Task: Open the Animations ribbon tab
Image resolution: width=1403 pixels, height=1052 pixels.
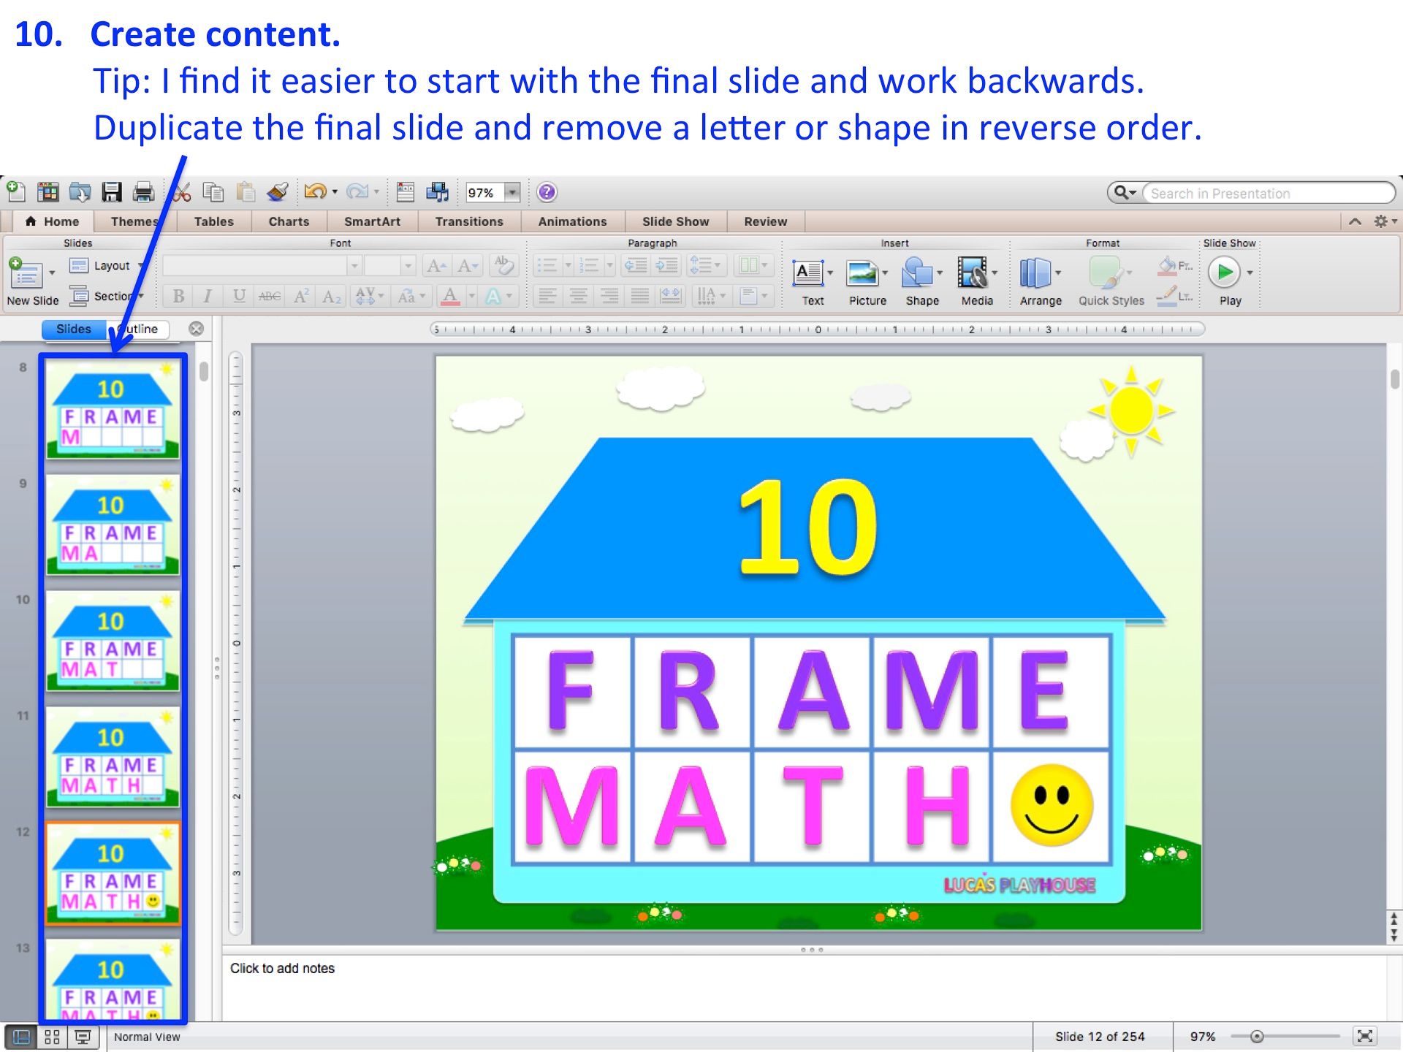Action: (x=572, y=221)
